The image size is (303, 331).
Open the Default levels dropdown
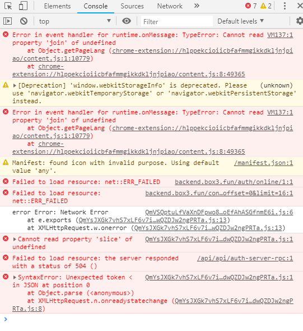click(x=240, y=21)
